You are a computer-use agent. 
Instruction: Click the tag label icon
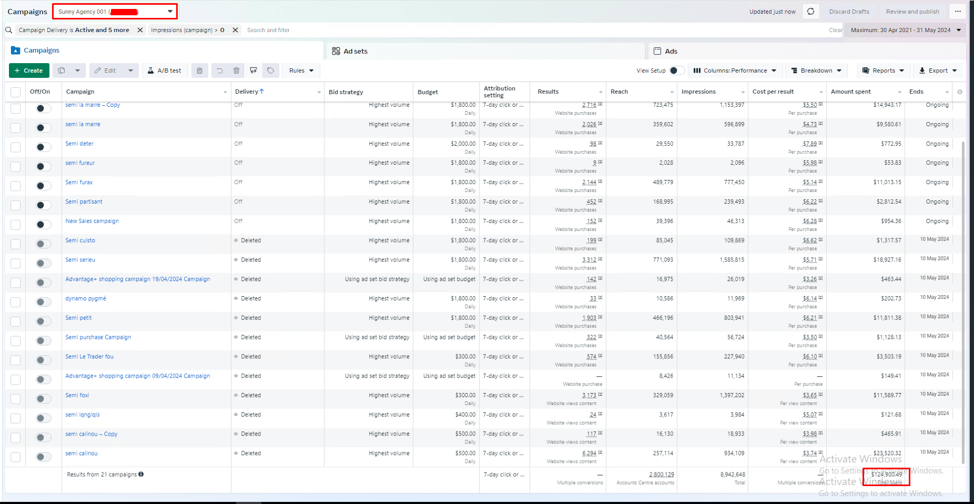point(270,70)
